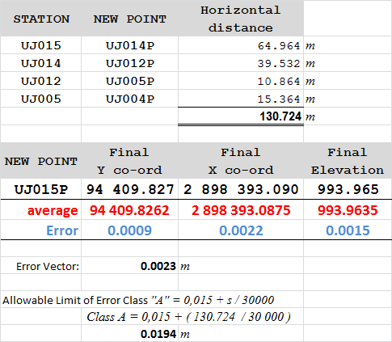The width and height of the screenshot is (392, 342).
Task: Select the UJ005P new point cell
Action: click(129, 81)
